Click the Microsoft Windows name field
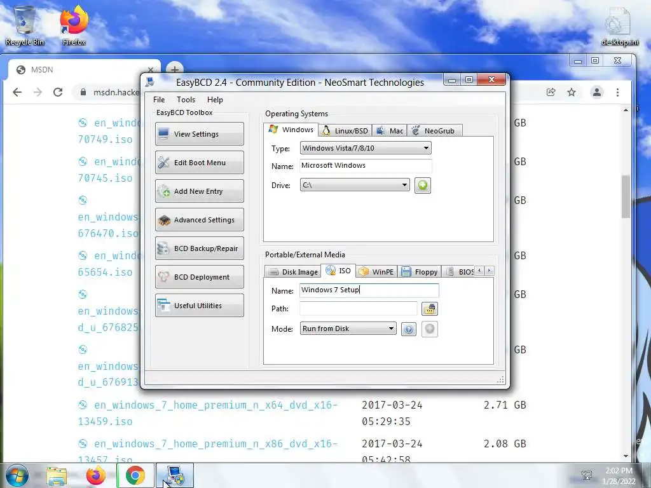 (366, 166)
